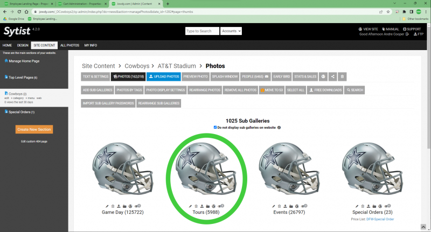Click the globe icon under Special Orders gallery
Screen dimensions: 431x232
[380, 206]
